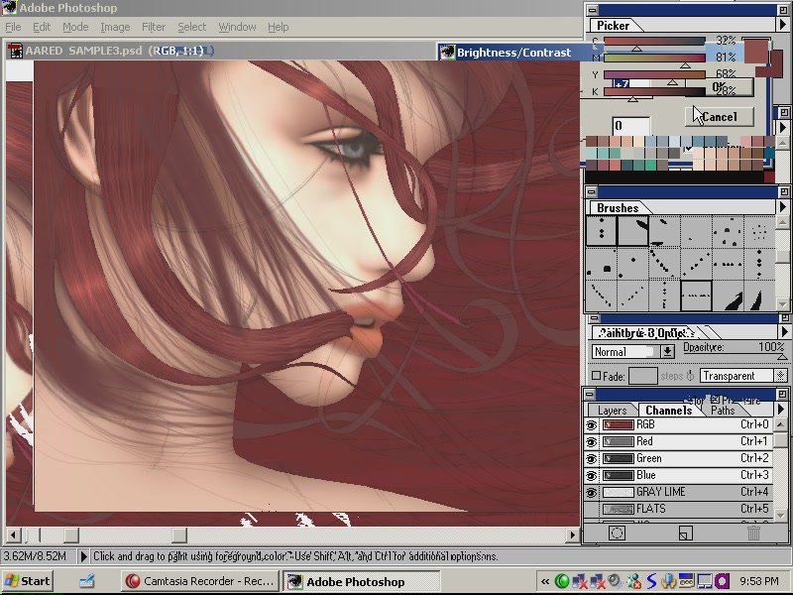Open the File menu

[x=13, y=27]
